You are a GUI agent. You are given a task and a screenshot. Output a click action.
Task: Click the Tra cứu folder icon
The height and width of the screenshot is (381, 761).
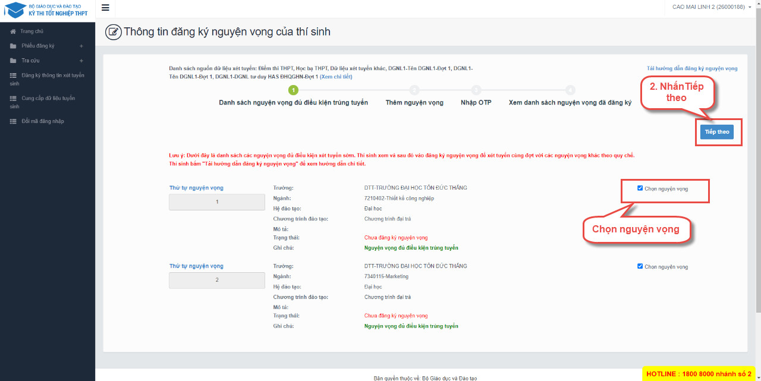coord(13,61)
